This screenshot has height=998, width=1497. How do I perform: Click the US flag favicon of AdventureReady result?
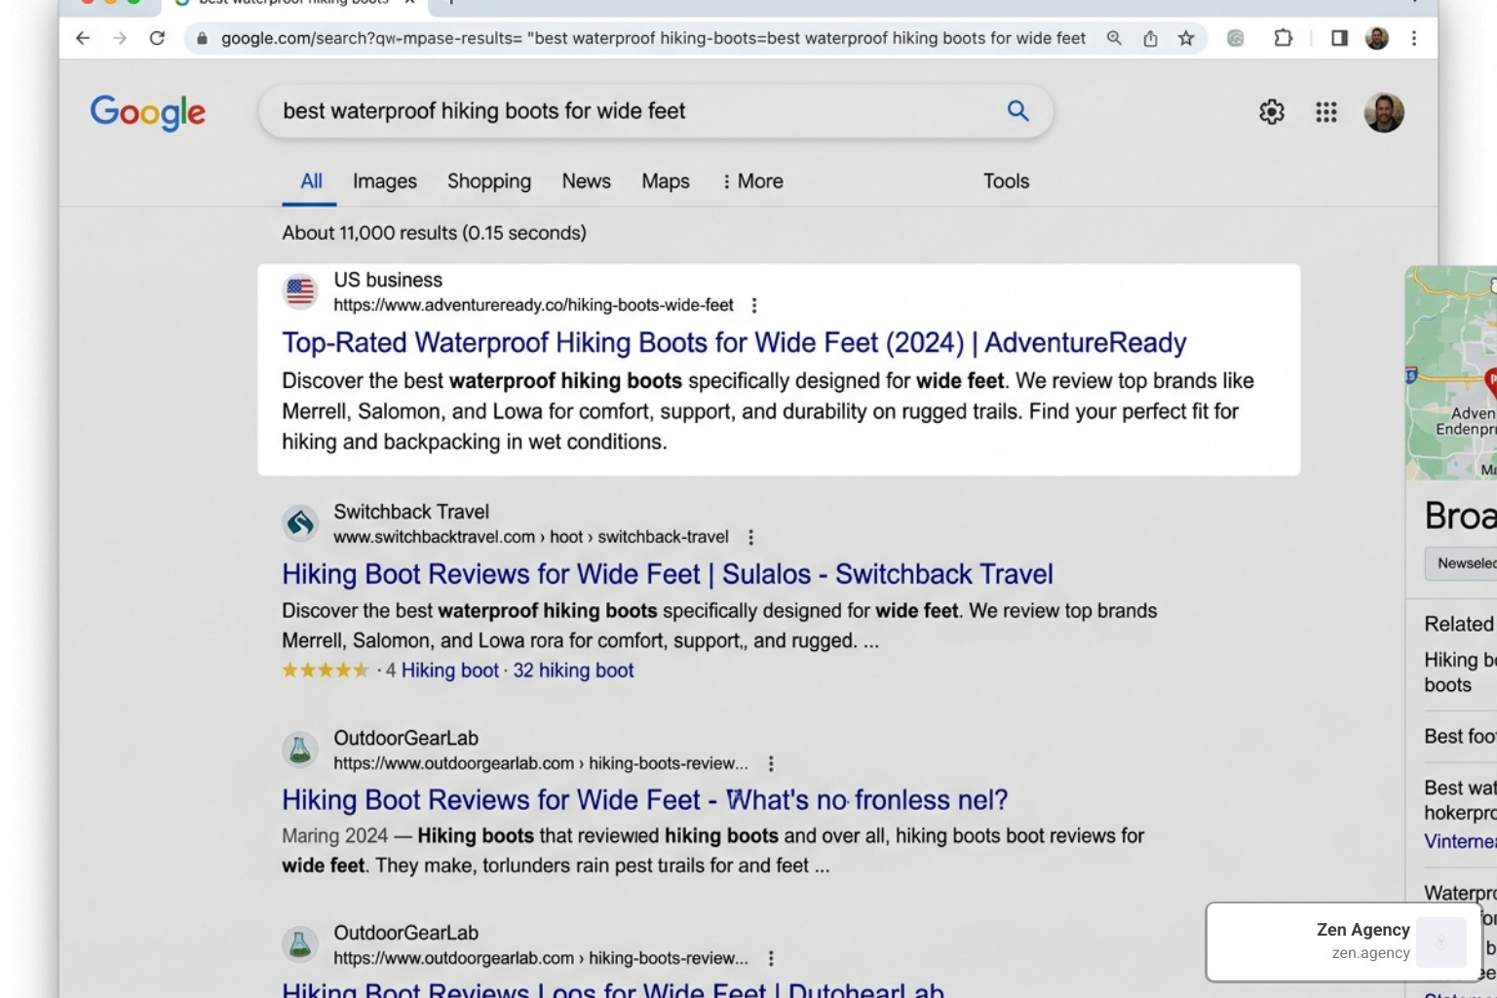(300, 291)
